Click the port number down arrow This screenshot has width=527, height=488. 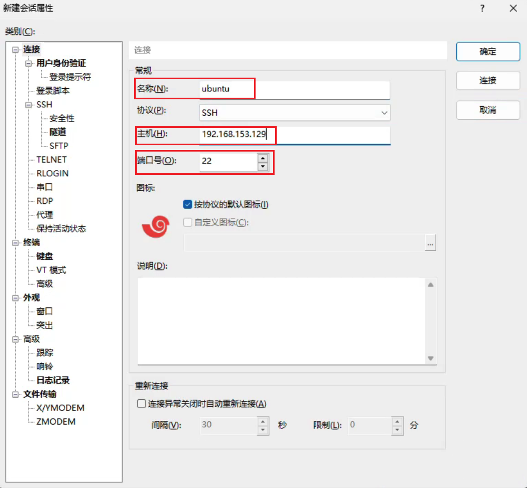tap(262, 166)
